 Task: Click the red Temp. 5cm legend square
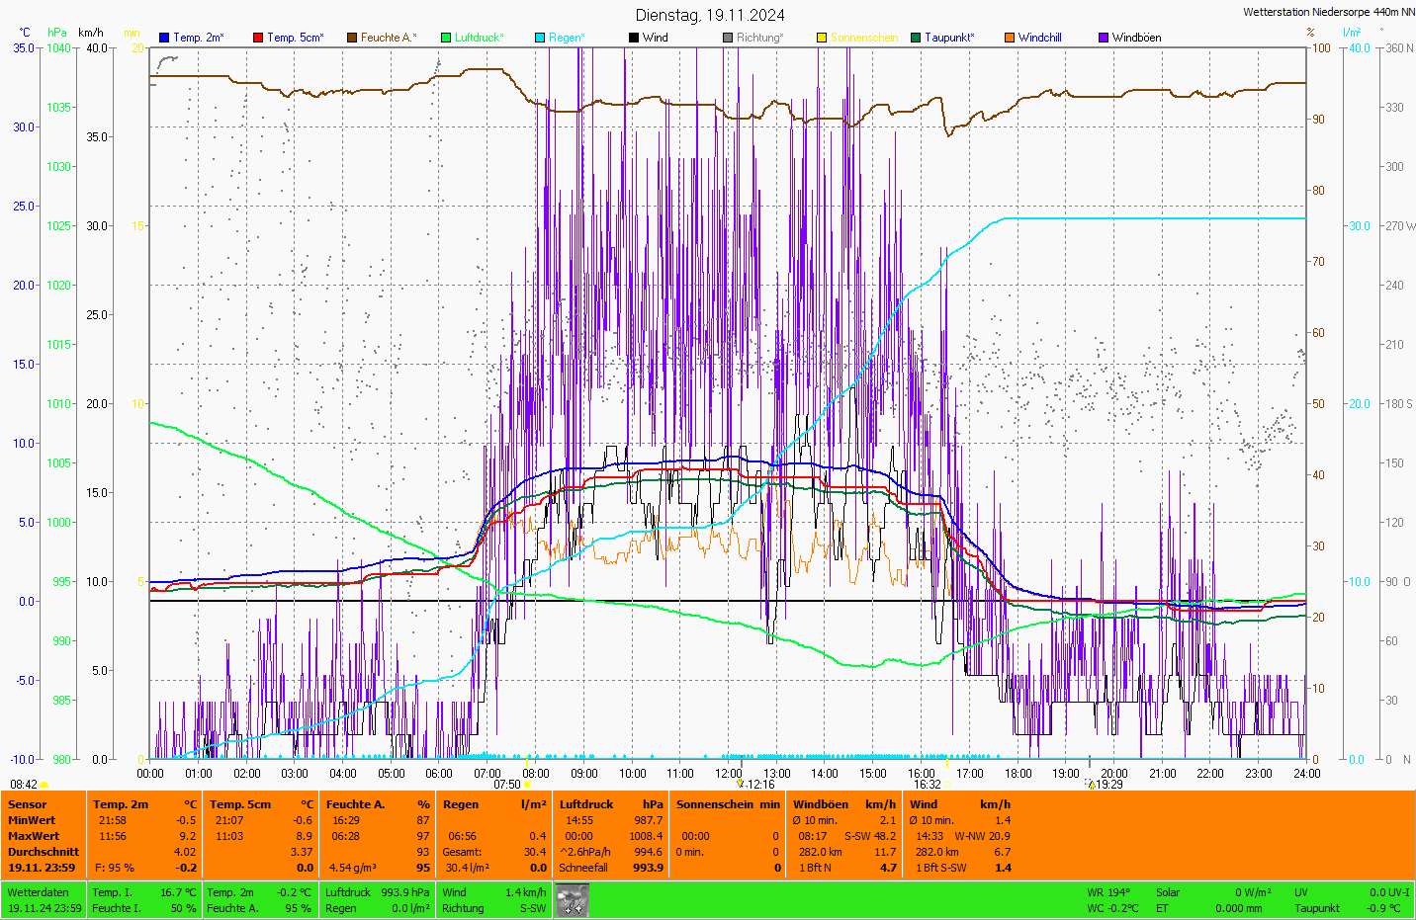click(x=258, y=38)
